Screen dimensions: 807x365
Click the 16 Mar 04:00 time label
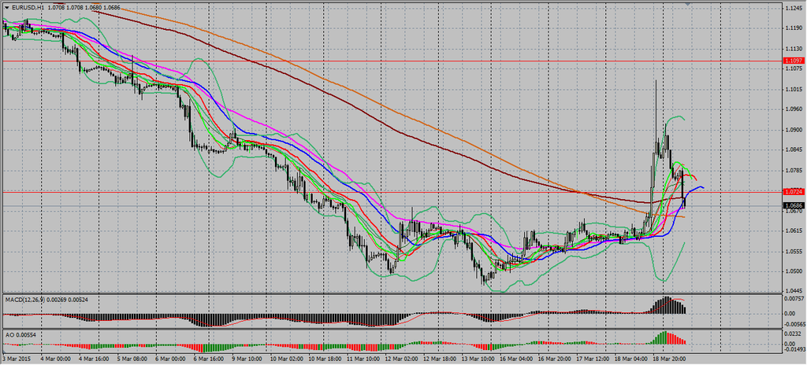tap(518, 358)
